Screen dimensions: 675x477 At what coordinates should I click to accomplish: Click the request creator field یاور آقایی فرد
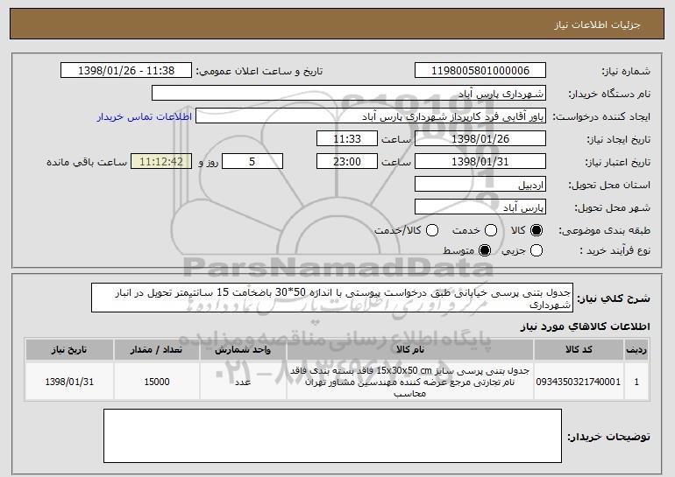point(371,116)
